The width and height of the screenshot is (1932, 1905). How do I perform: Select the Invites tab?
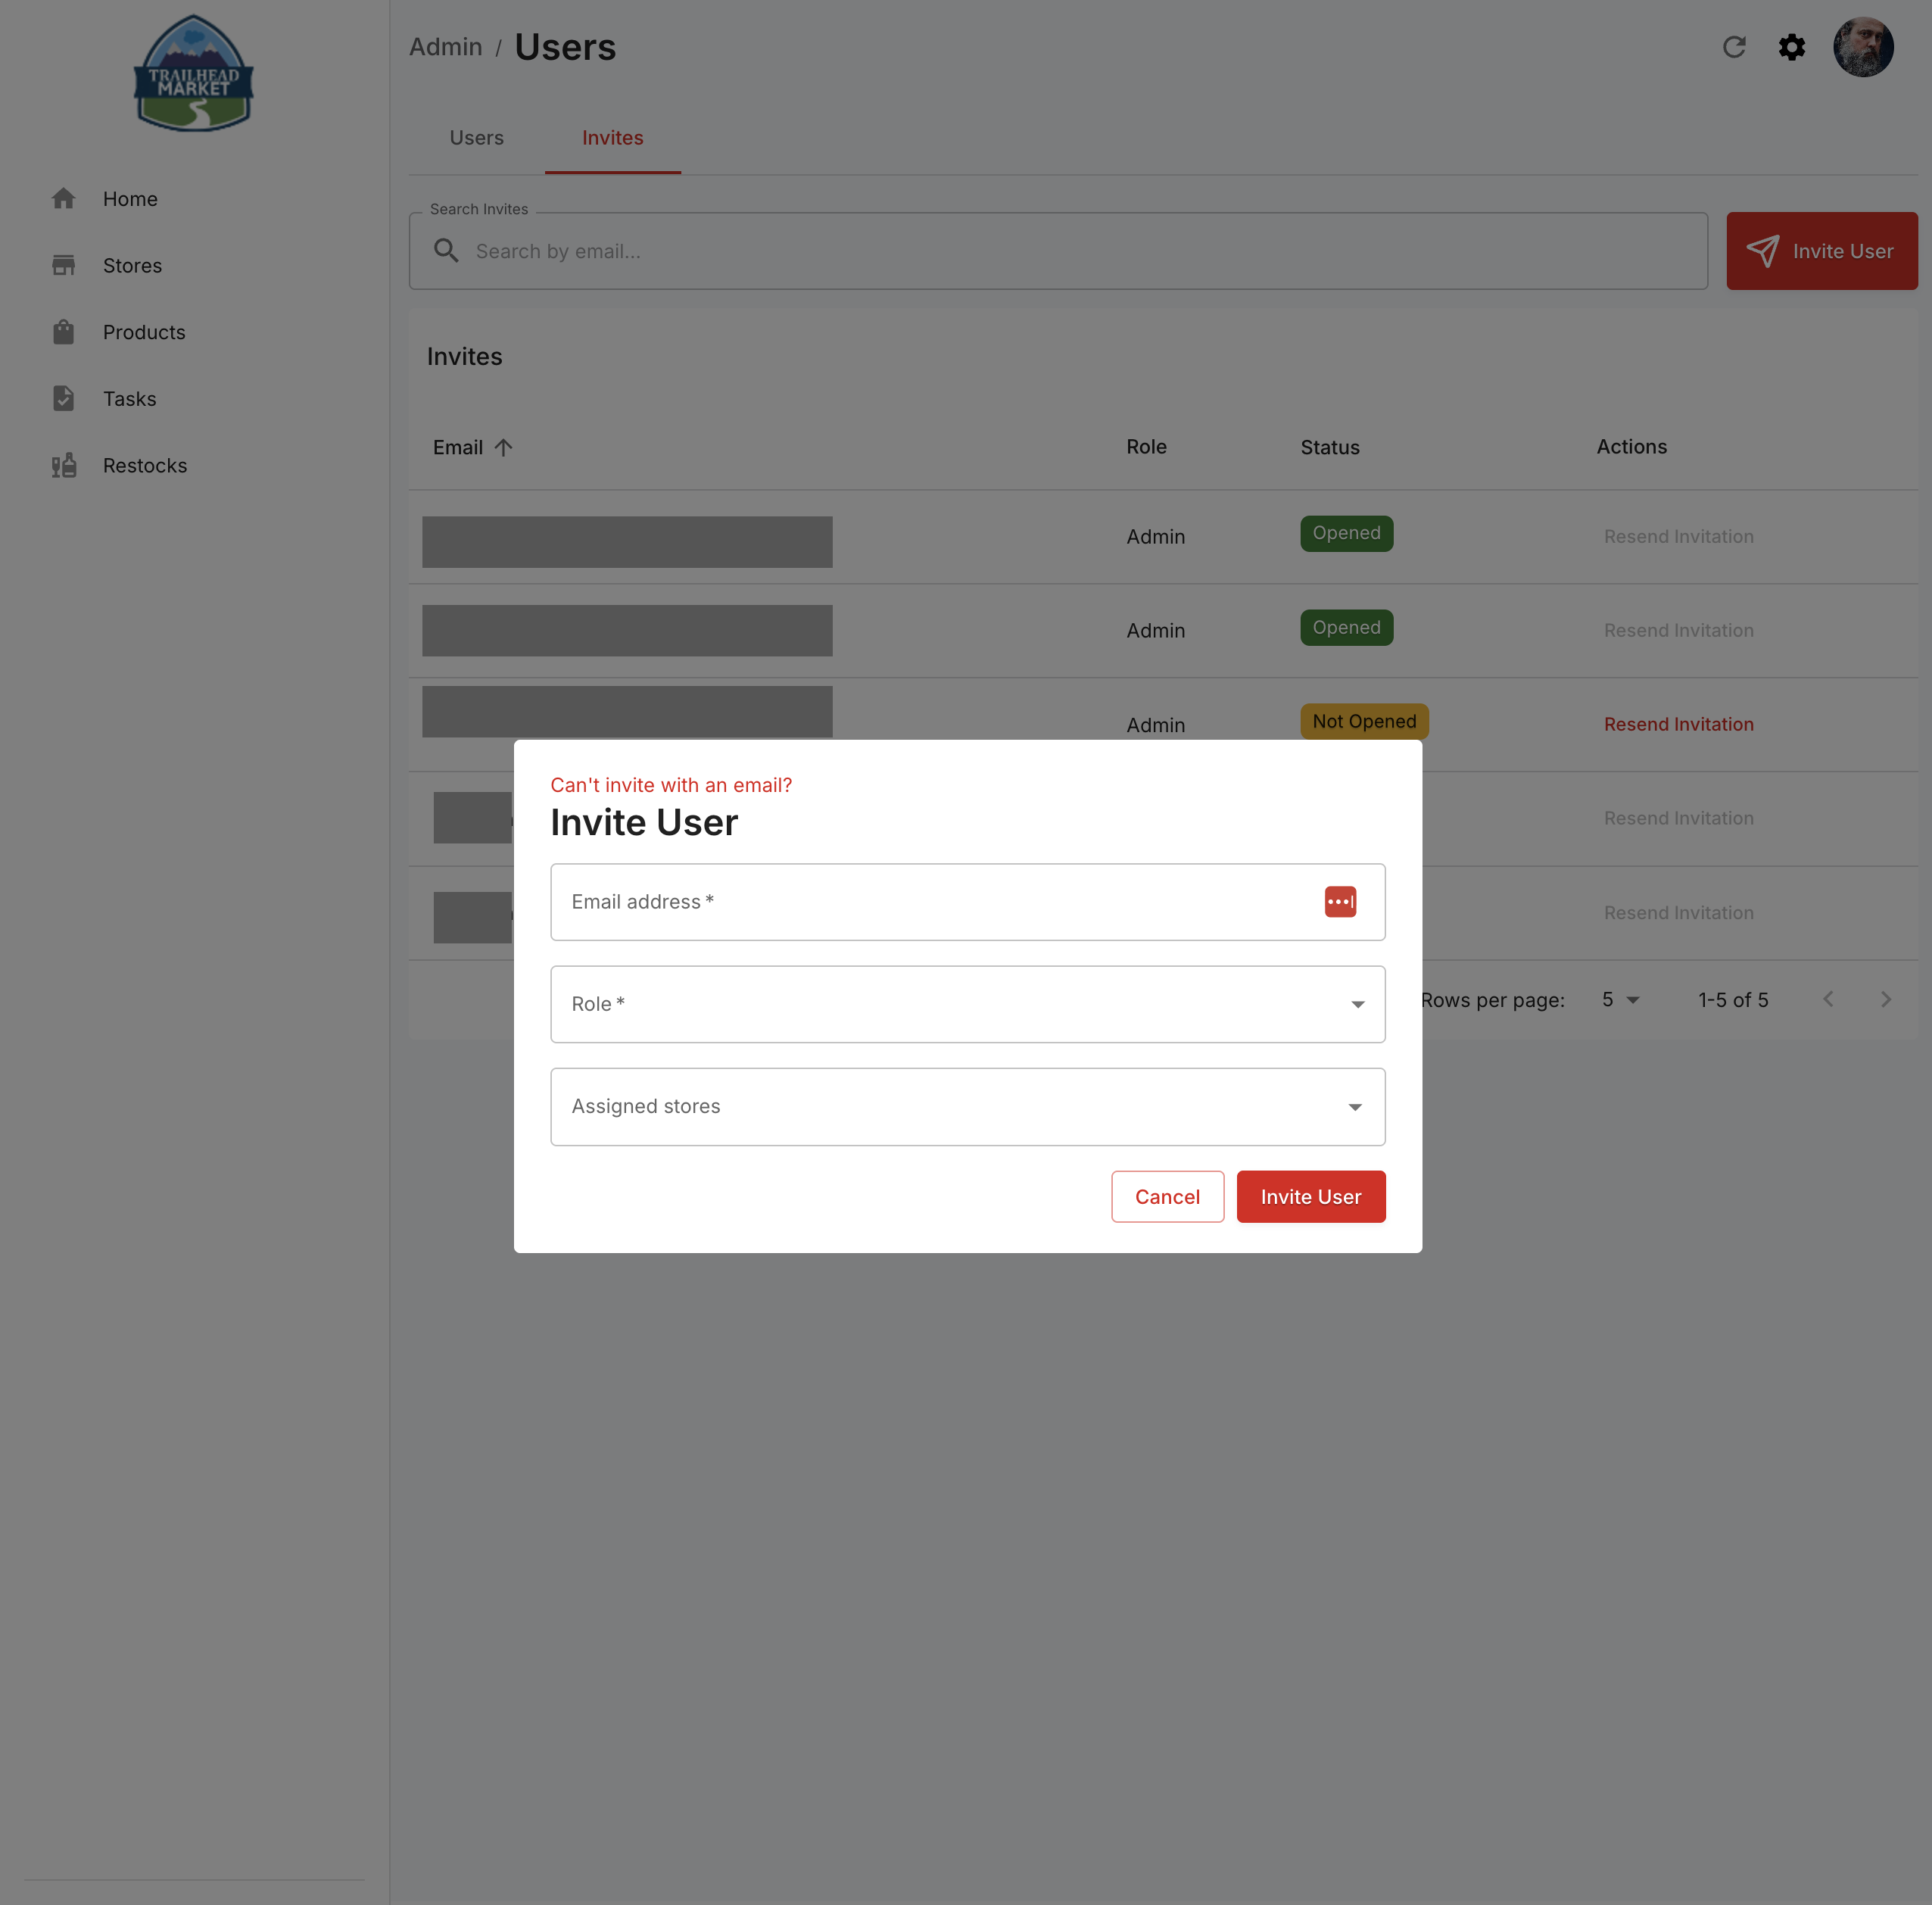(612, 138)
